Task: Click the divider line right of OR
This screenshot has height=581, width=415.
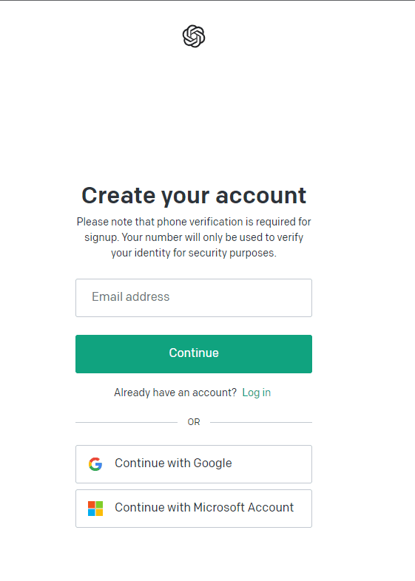Action: pyautogui.click(x=261, y=422)
